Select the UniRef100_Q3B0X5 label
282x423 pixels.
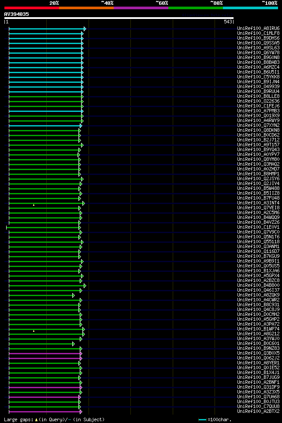(258, 353)
